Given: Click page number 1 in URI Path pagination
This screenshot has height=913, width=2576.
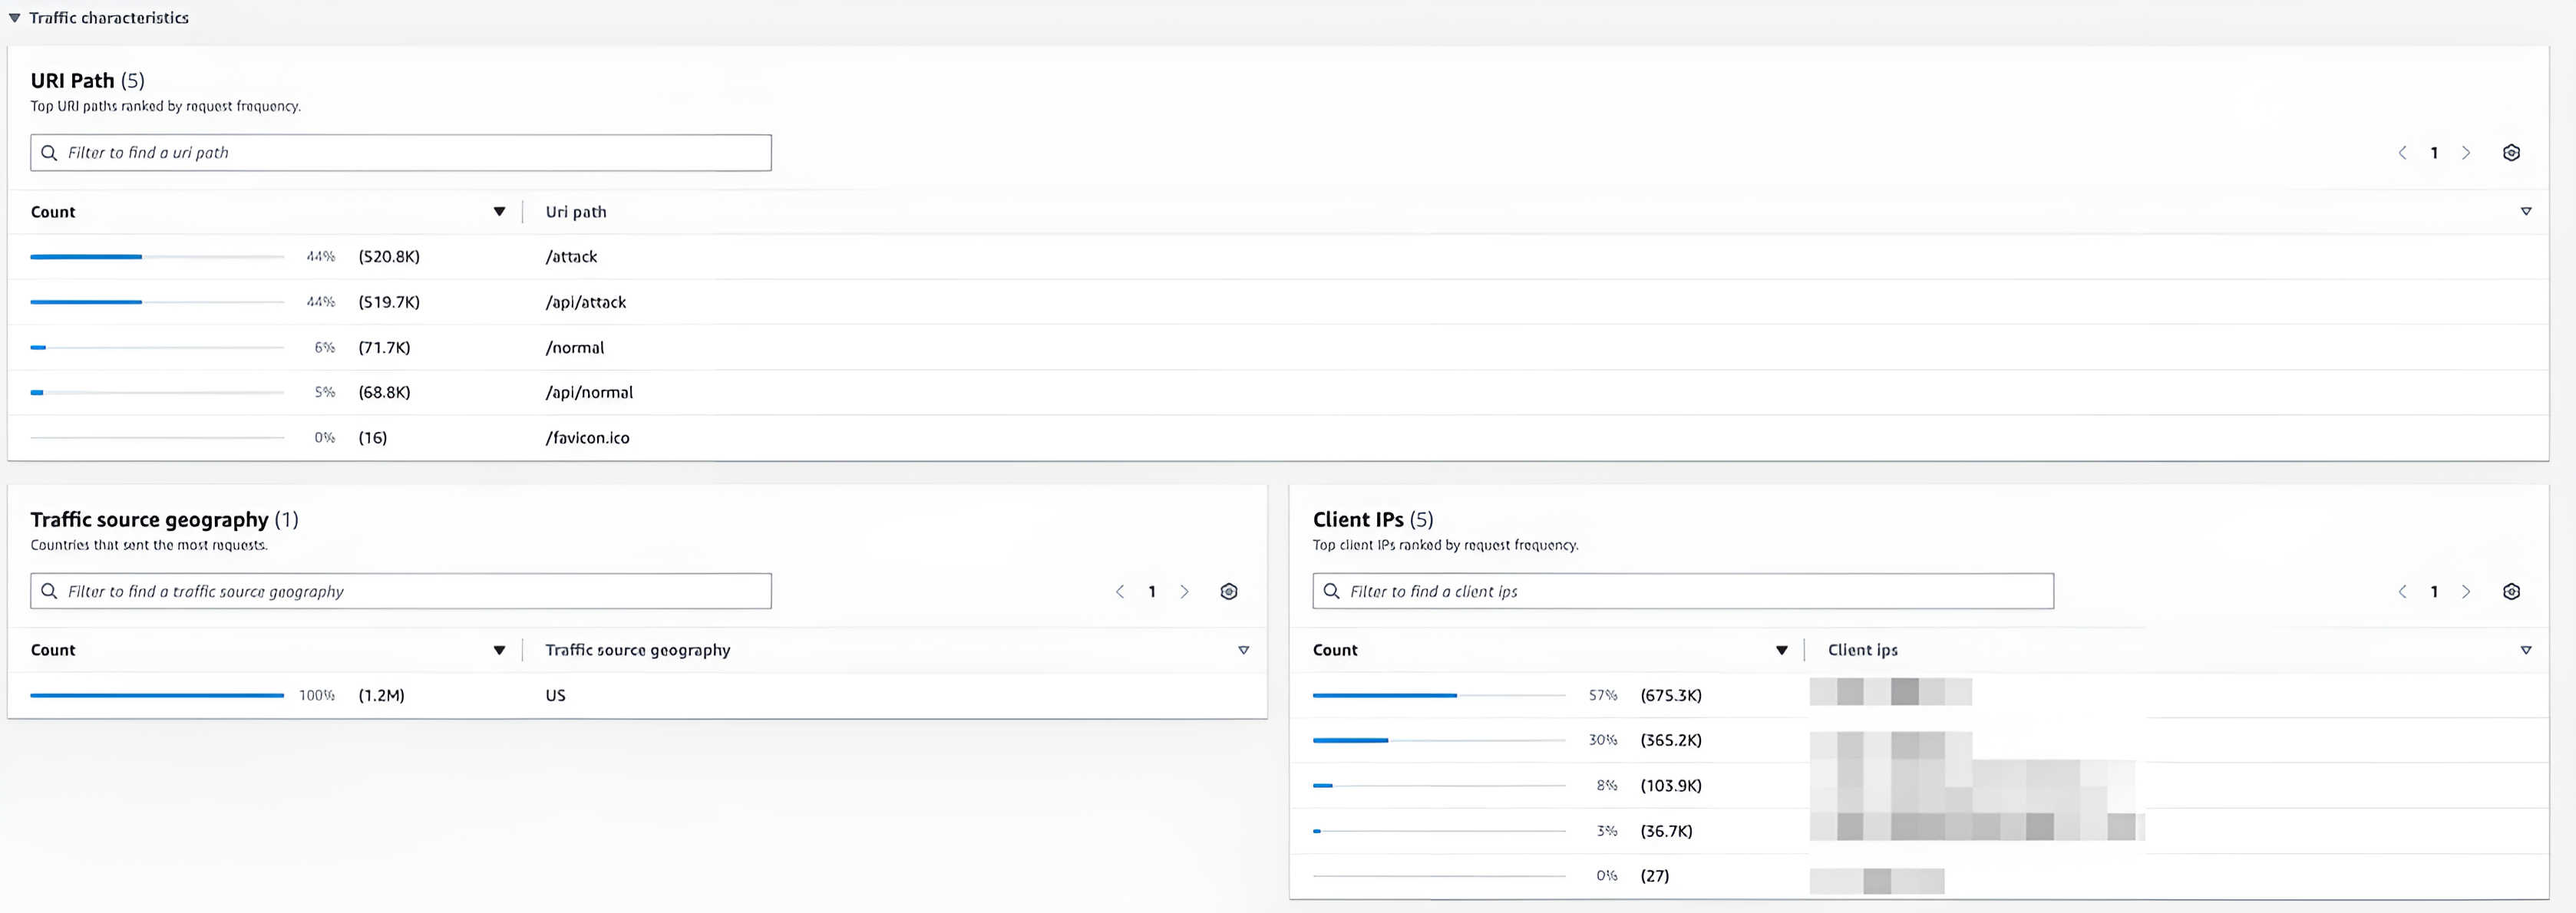Looking at the screenshot, I should (2434, 153).
